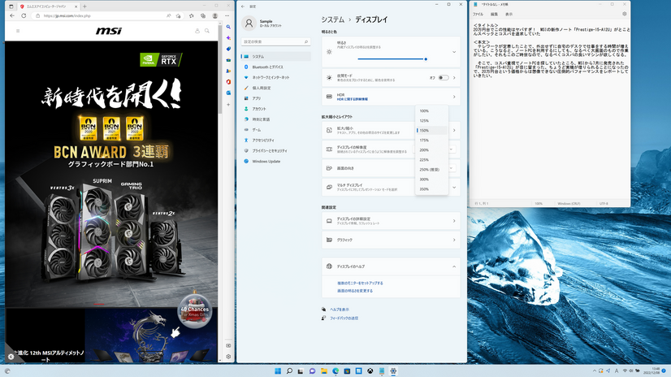The height and width of the screenshot is (377, 671).
Task: Open Edge profile avatar
Action: pyautogui.click(x=214, y=15)
